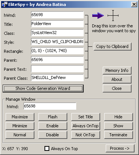Image resolution: width=139 pixels, height=155 pixels.
Task: Click Set Title button
Action: pyautogui.click(x=86, y=117)
